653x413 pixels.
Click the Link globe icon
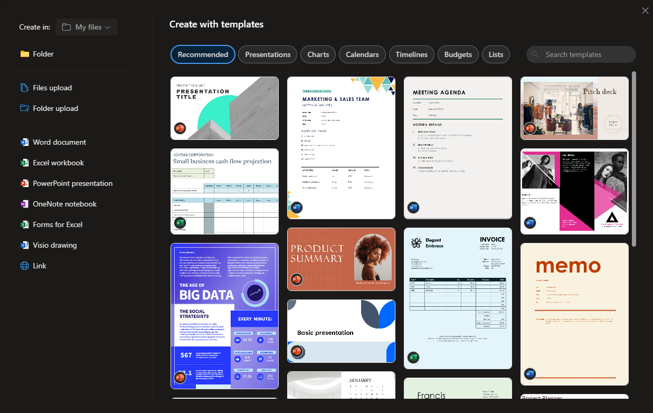point(24,266)
